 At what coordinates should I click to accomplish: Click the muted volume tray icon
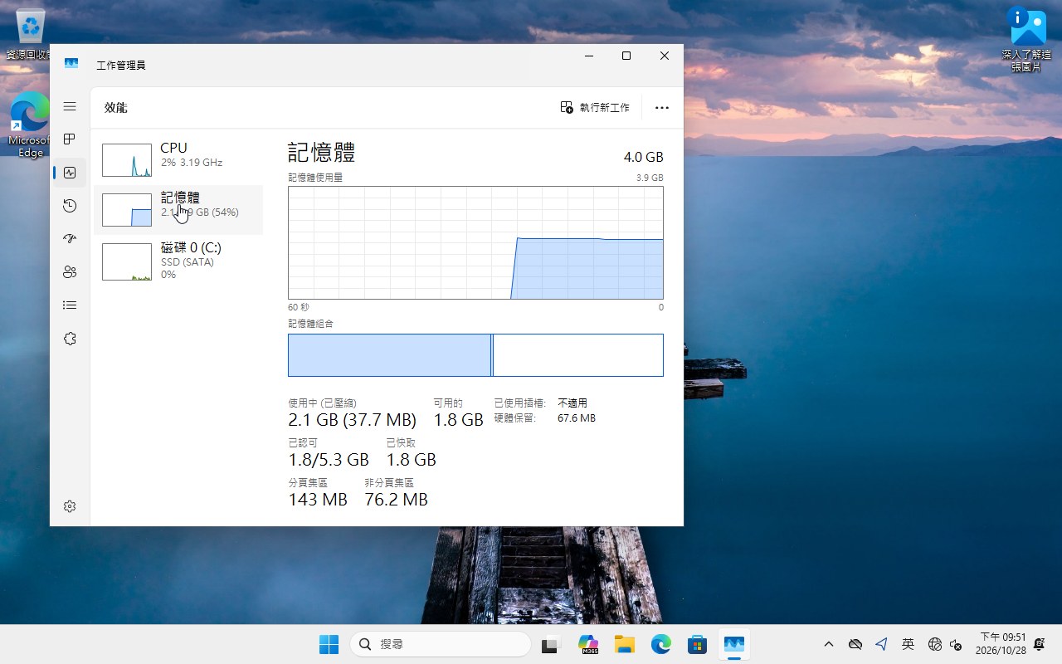[x=955, y=644]
